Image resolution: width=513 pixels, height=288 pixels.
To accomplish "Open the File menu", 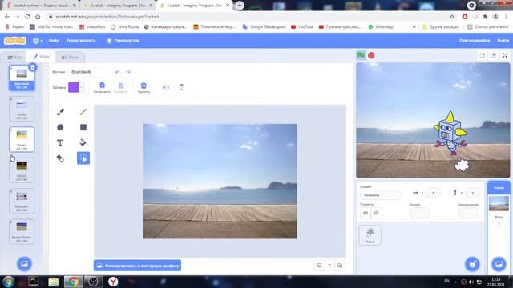I will 54,41.
